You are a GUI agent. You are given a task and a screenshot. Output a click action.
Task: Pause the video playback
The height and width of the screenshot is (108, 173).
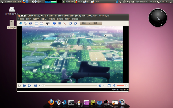(x=24, y=86)
